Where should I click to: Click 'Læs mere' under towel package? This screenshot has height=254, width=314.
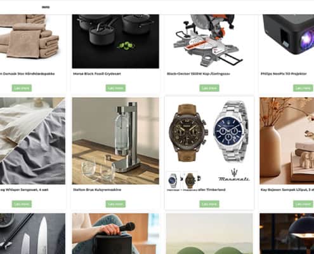[x=22, y=88]
